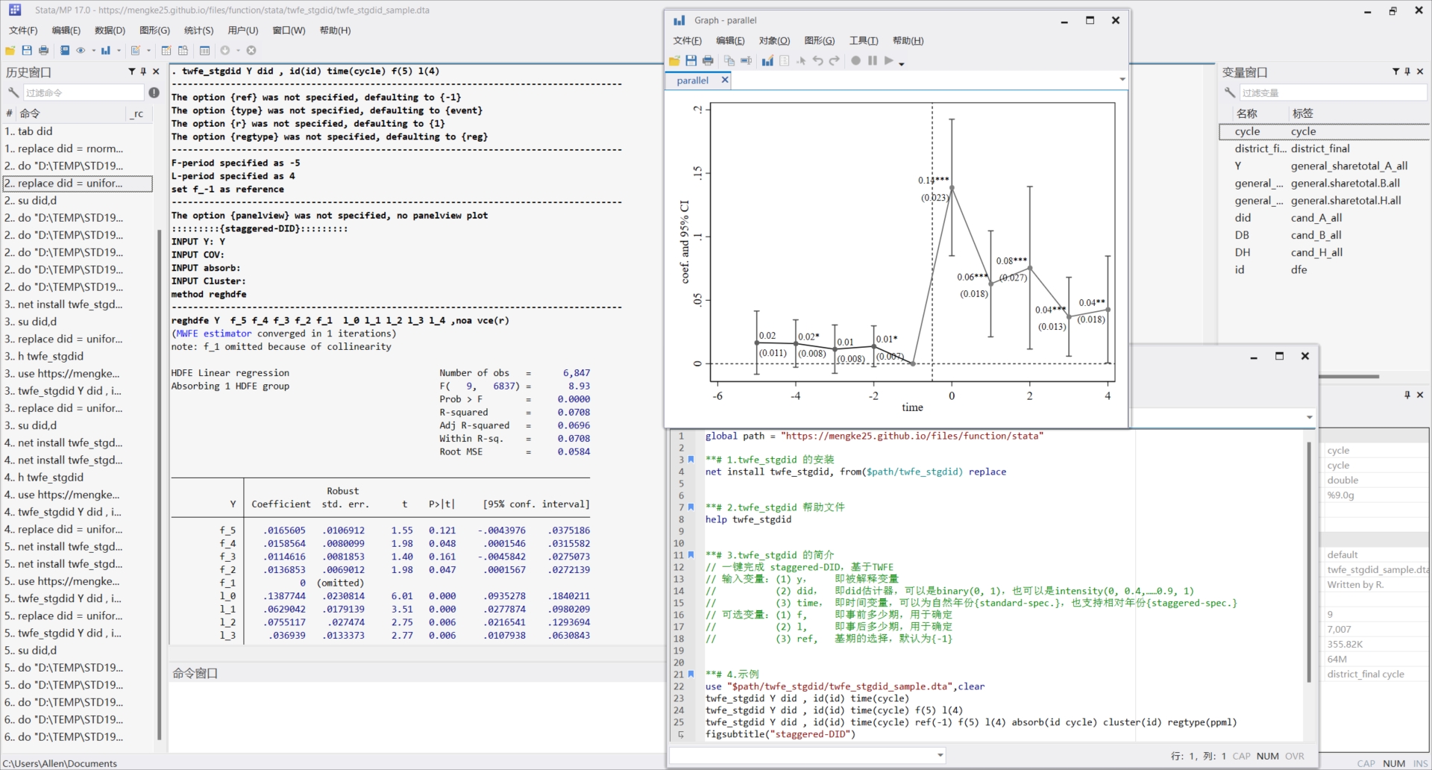
Task: Click the Viewer eye icon in main toolbar
Action: point(81,50)
